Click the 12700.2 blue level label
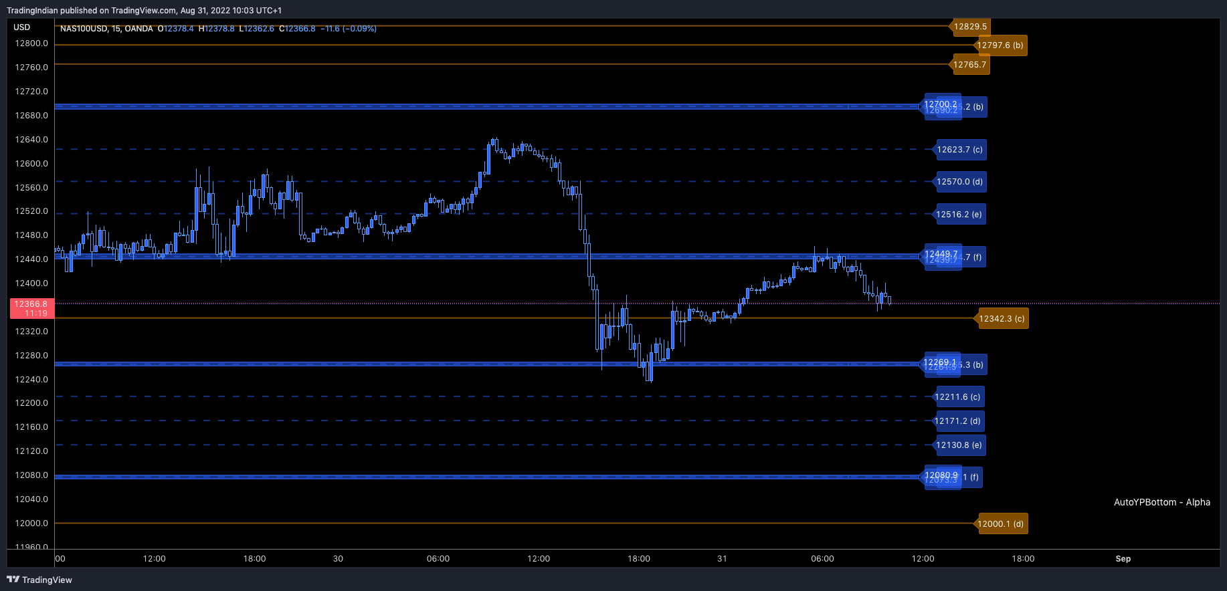This screenshot has height=591, width=1227. coord(941,104)
